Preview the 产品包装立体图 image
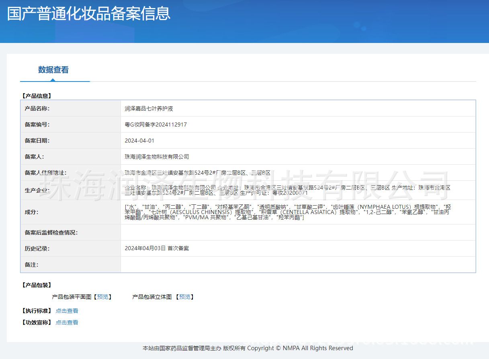Image resolution: width=489 pixels, height=359 pixels. click(185, 297)
